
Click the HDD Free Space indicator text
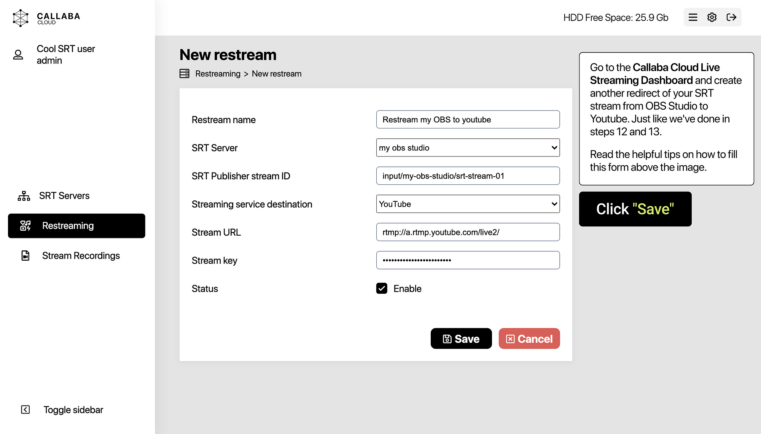click(x=616, y=17)
